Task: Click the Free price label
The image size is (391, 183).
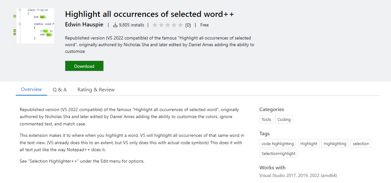Action: pos(204,25)
